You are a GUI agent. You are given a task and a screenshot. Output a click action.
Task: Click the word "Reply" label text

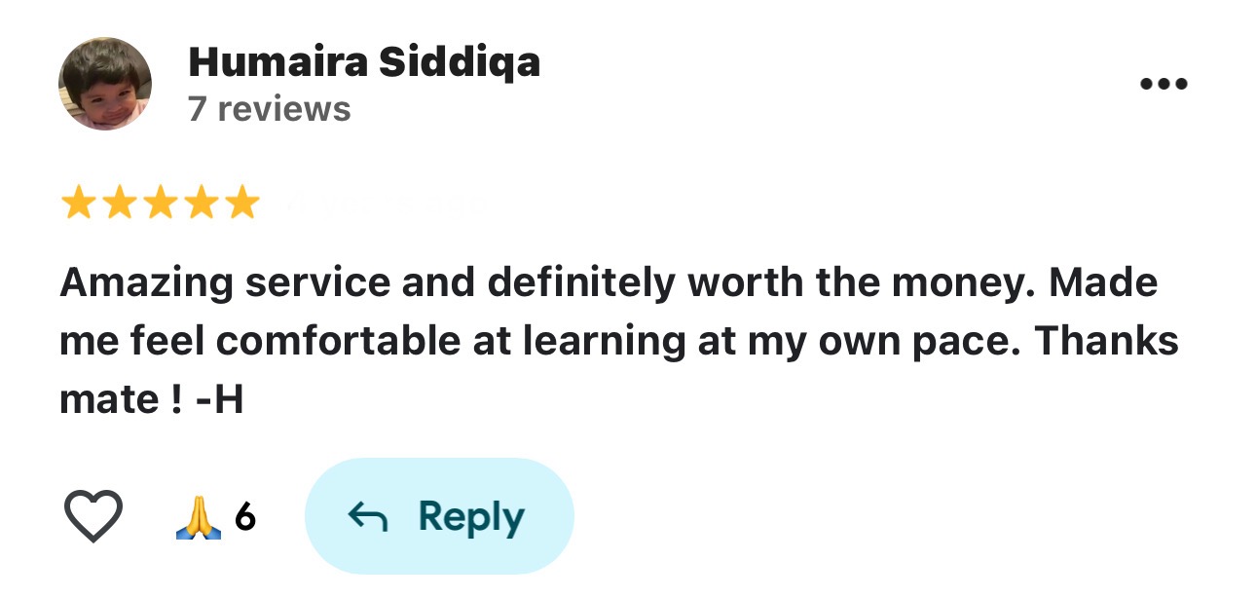coord(471,518)
